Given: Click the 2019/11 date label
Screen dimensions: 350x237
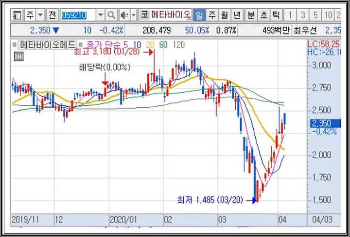Looking at the screenshot, I should pos(25,220).
